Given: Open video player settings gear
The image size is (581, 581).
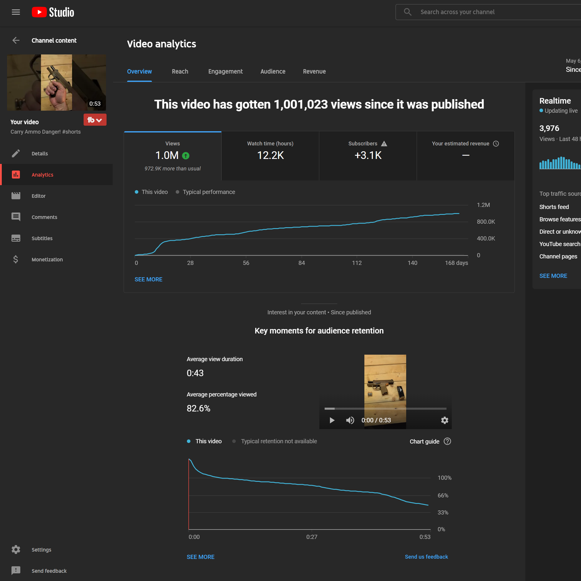Looking at the screenshot, I should [444, 420].
